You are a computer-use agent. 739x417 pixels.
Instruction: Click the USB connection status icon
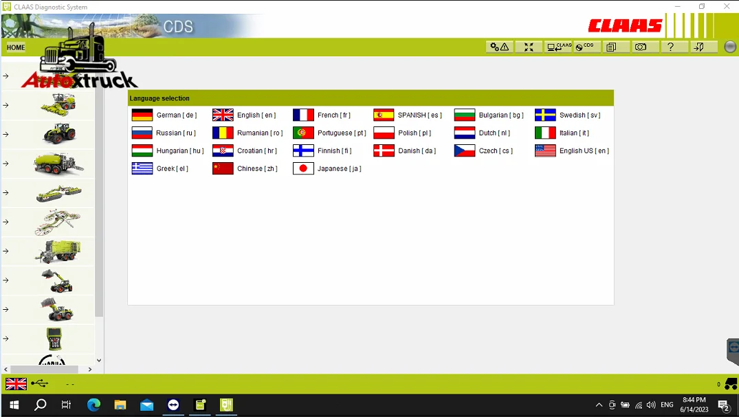pyautogui.click(x=40, y=384)
